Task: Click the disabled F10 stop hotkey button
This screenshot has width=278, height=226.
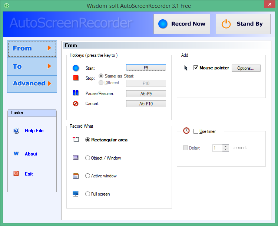Action: coord(146,83)
